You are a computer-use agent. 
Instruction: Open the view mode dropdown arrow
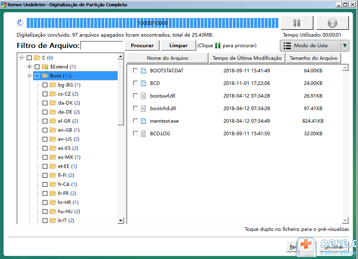click(345, 46)
